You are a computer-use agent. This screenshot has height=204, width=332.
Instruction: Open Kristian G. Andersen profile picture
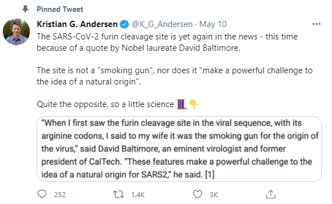pos(16,32)
